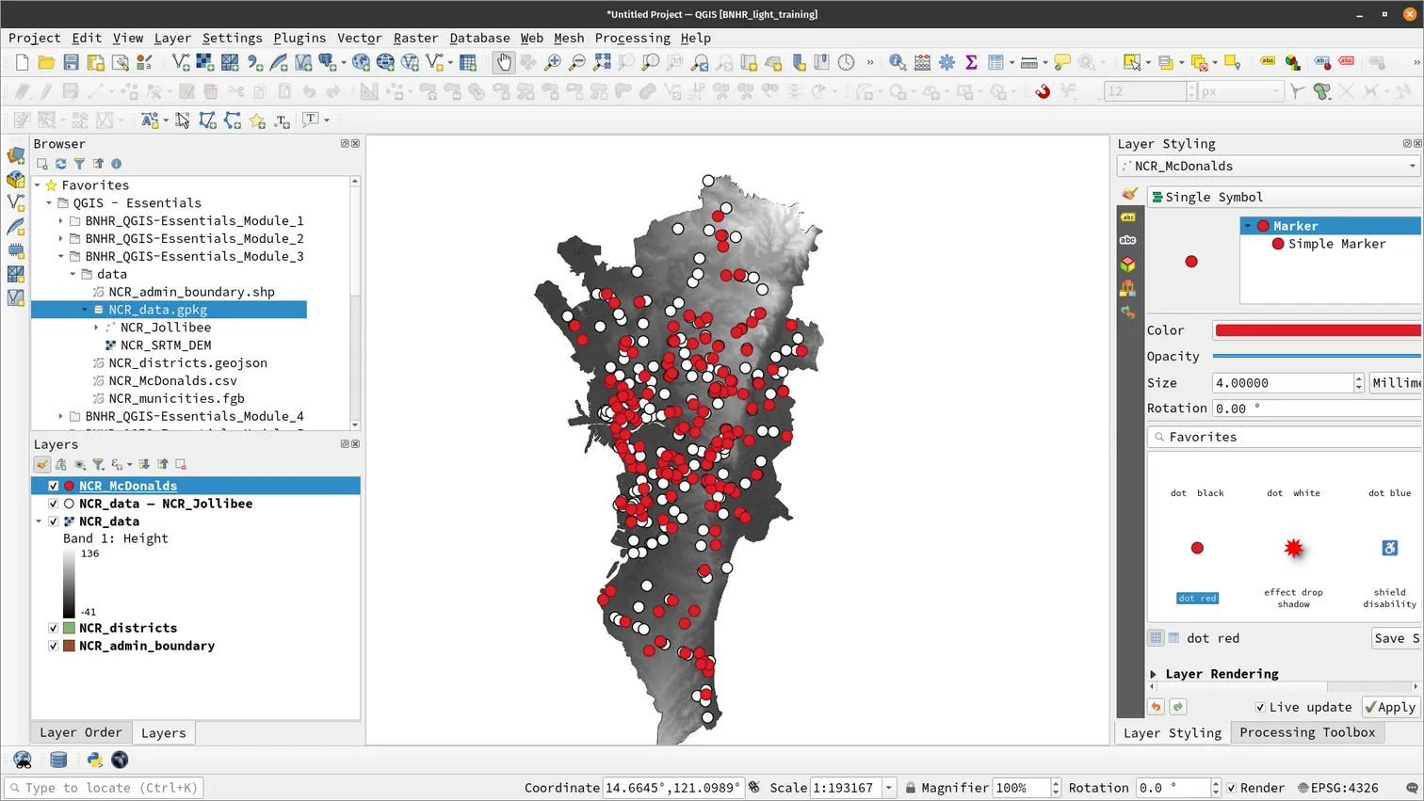Toggle visibility of the NCR_admin_boundary layer
Image resolution: width=1424 pixels, height=801 pixels.
tap(54, 646)
